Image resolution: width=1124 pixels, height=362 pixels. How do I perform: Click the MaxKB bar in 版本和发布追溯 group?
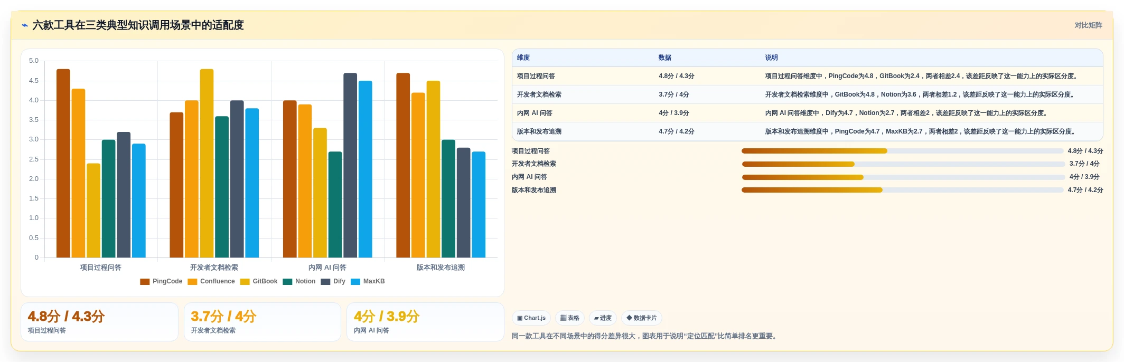(x=479, y=205)
